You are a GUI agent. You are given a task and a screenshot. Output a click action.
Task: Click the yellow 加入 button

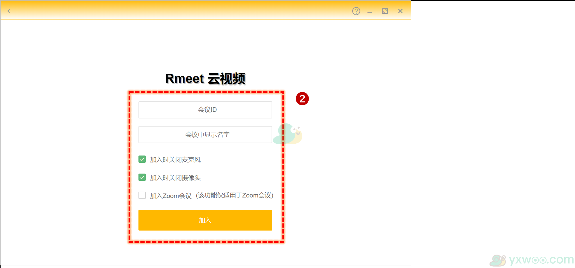click(205, 220)
